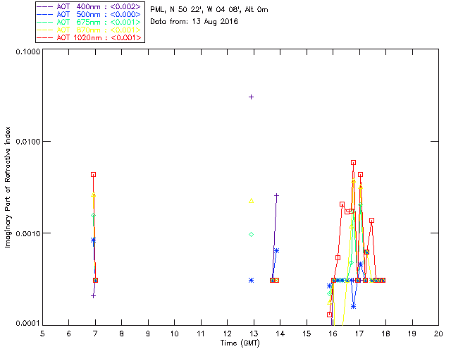
Task: Click the purple dashed line sample in legend
Action: pyautogui.click(x=45, y=6)
